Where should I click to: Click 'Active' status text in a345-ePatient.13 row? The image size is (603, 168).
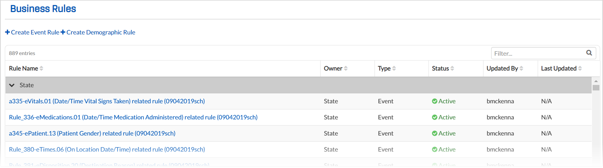447,133
